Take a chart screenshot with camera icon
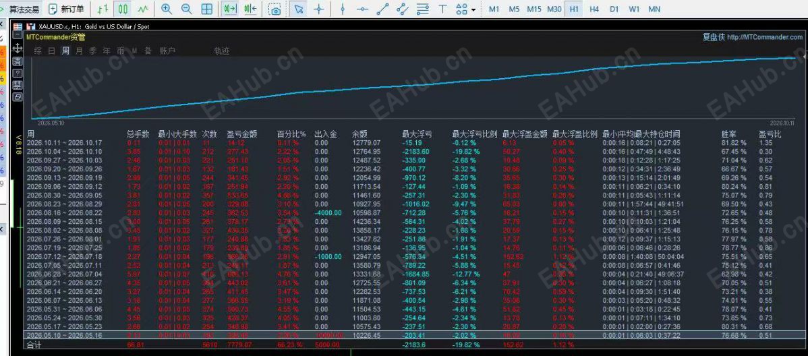 (x=276, y=9)
